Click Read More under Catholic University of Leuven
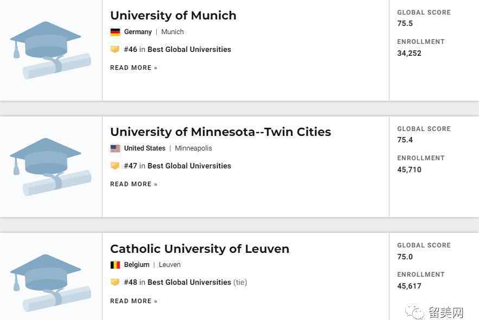 pos(134,301)
